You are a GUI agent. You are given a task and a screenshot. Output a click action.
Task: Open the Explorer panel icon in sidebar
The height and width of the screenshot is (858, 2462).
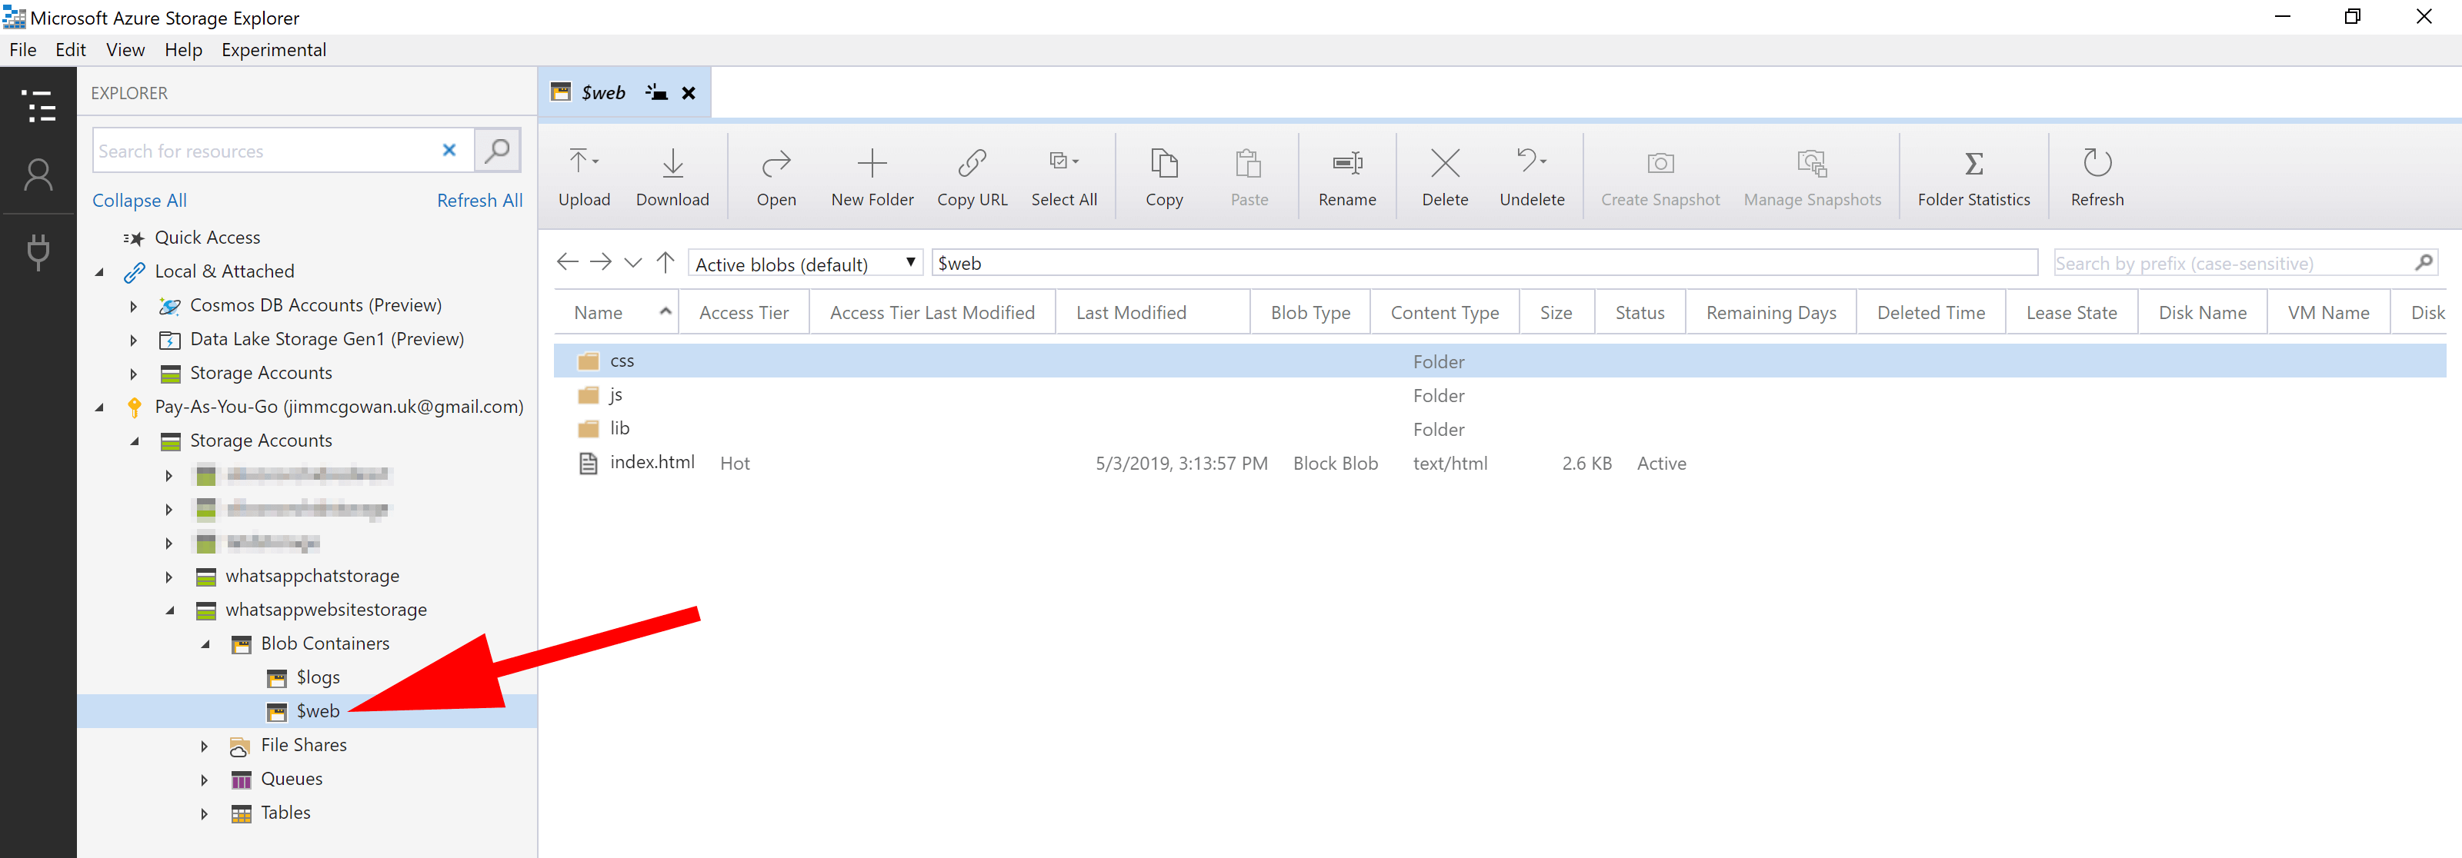point(38,106)
